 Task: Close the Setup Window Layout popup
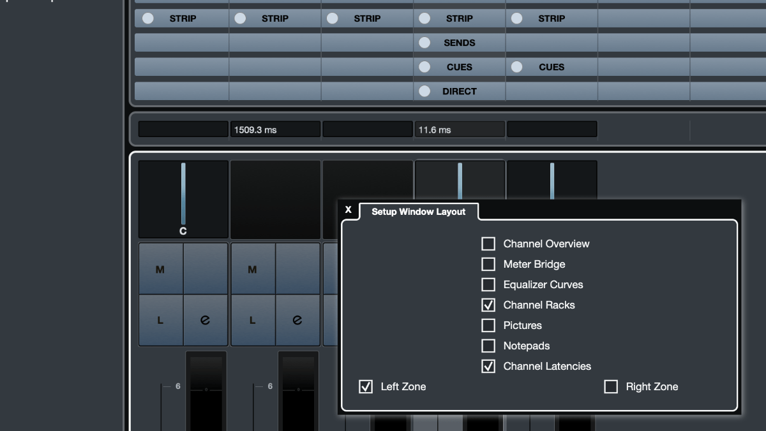pyautogui.click(x=348, y=210)
